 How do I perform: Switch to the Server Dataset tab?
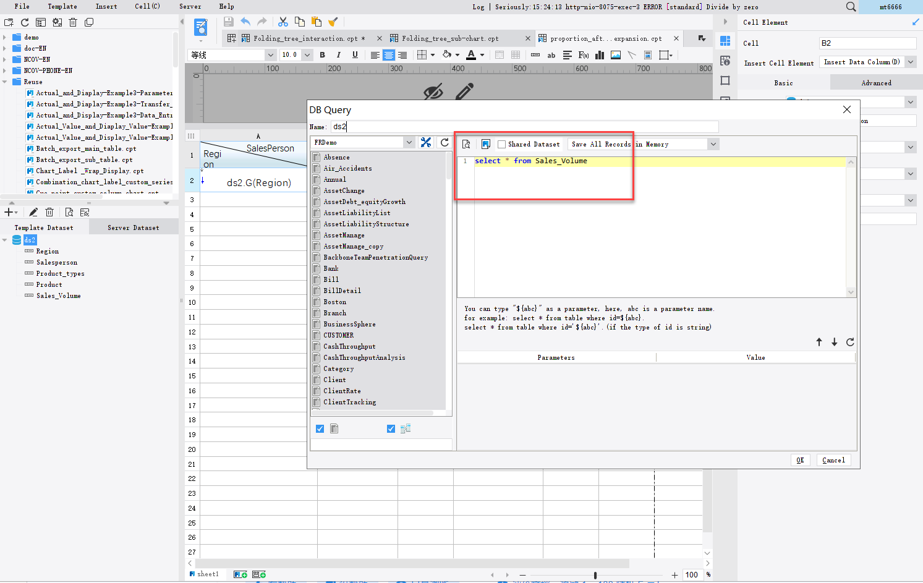point(134,228)
